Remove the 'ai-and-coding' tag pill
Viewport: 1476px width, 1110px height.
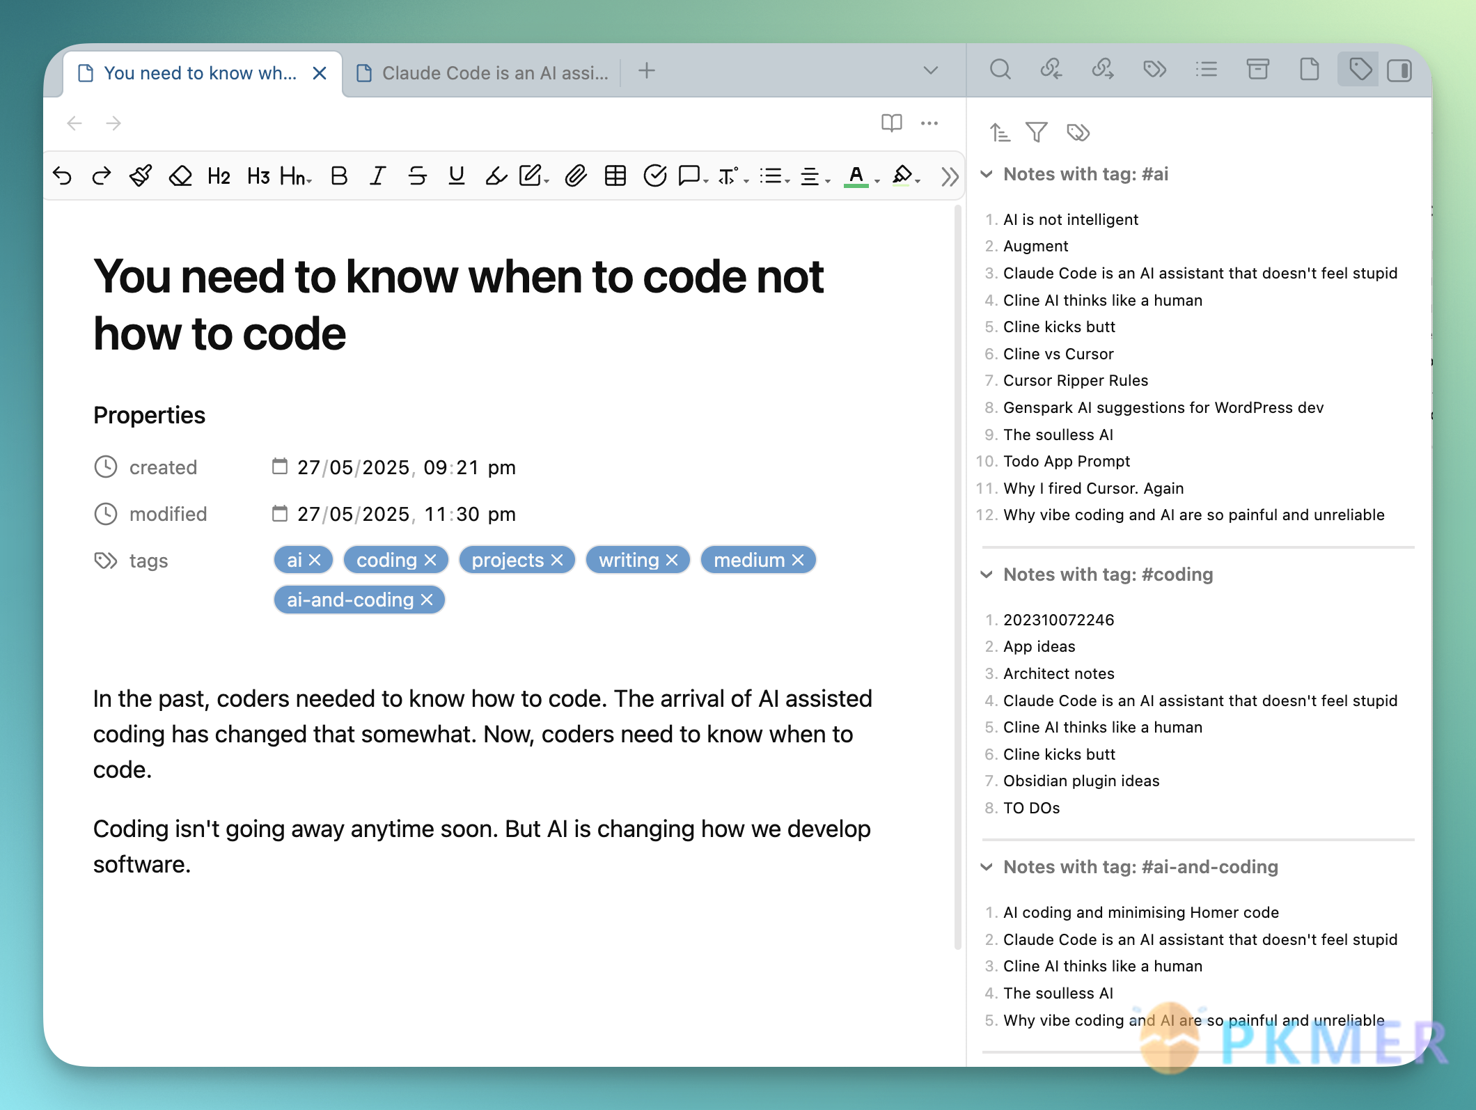[x=427, y=600]
